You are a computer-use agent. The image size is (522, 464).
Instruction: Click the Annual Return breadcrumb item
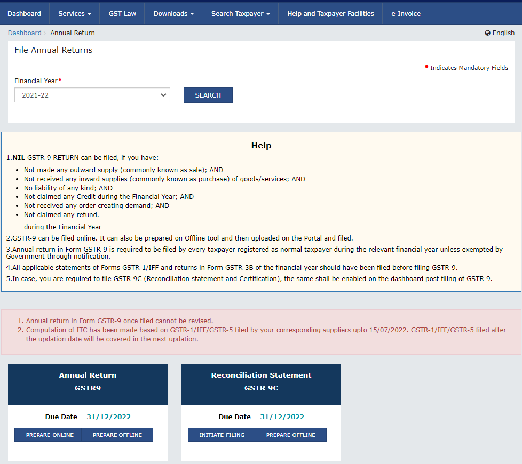(73, 33)
